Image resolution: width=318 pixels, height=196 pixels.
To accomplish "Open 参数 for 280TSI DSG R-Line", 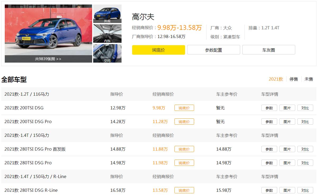I will coord(269,190).
